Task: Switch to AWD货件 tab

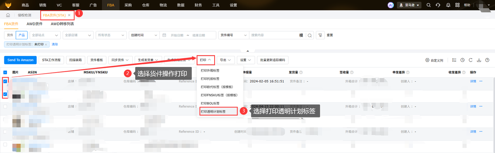Action: (34, 24)
